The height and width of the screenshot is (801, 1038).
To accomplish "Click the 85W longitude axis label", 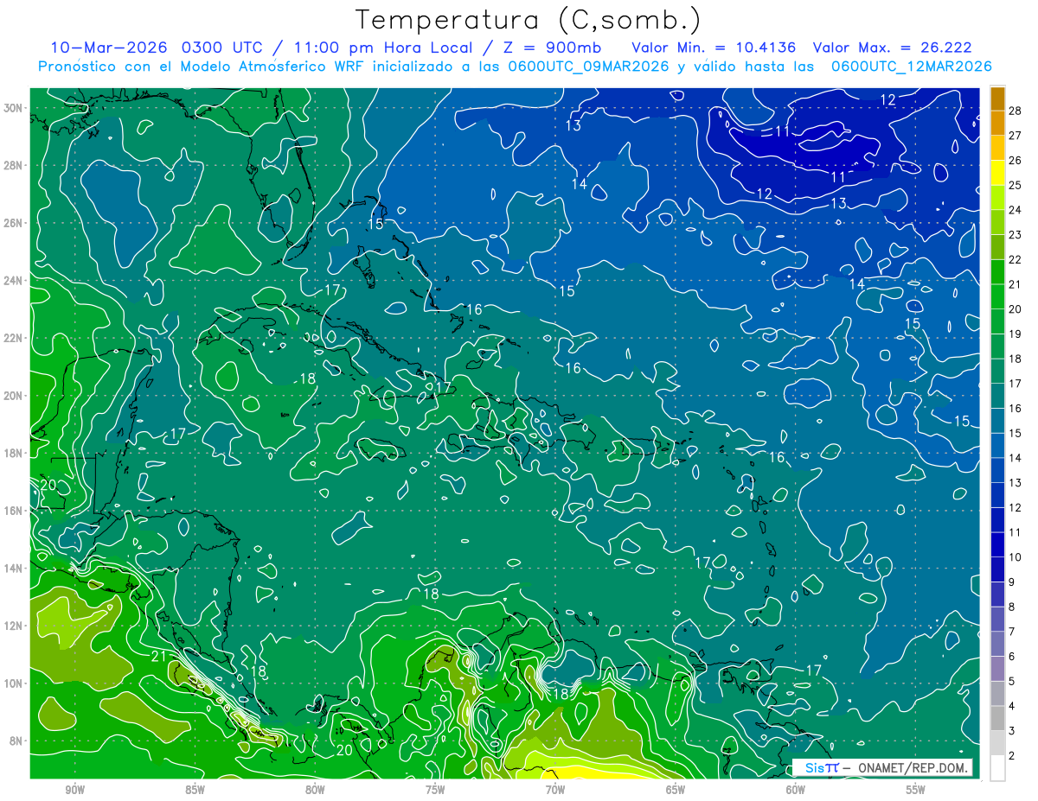I will pyautogui.click(x=195, y=790).
